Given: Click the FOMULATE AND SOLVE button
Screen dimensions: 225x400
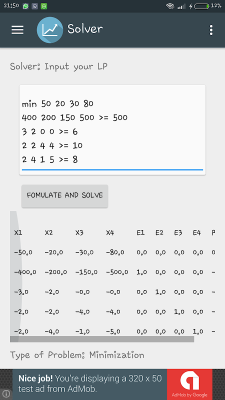Looking at the screenshot, I should tap(65, 195).
